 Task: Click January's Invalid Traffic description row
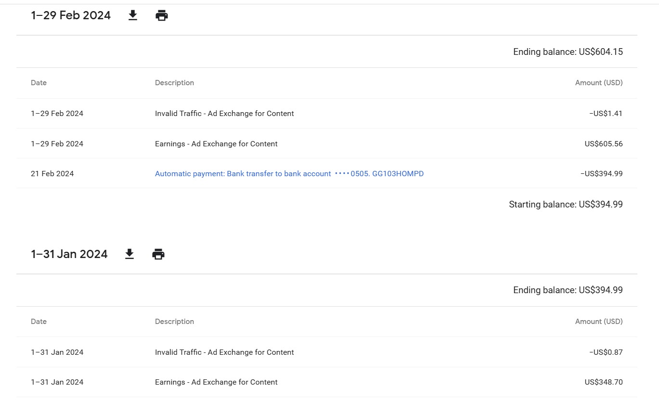[224, 352]
